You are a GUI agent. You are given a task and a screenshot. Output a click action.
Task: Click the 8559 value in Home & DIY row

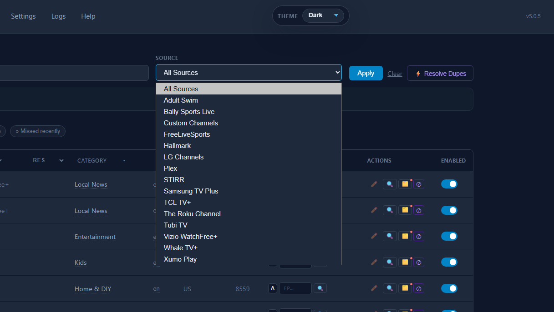tap(243, 289)
